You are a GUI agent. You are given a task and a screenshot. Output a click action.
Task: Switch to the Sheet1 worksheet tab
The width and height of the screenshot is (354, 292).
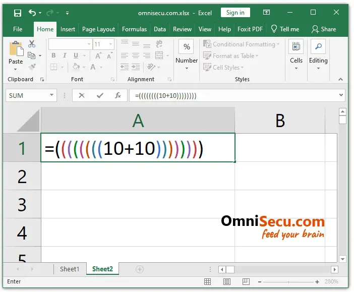click(70, 269)
